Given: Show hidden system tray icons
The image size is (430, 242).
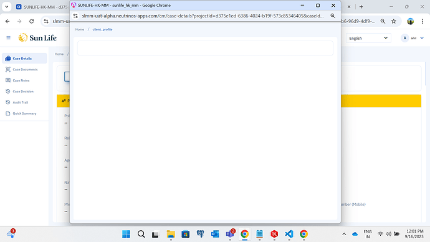Looking at the screenshot, I should coord(344,234).
